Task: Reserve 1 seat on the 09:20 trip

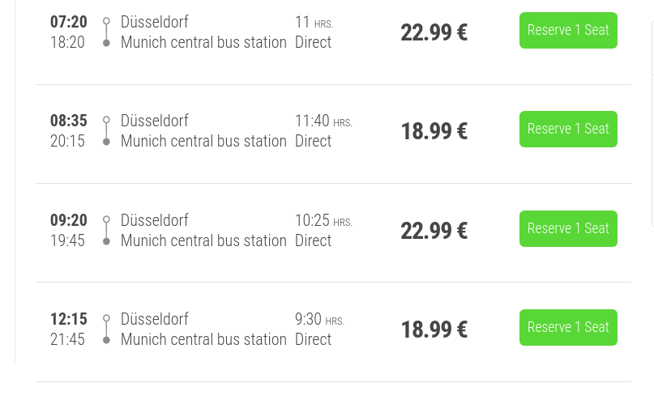Action: point(568,229)
